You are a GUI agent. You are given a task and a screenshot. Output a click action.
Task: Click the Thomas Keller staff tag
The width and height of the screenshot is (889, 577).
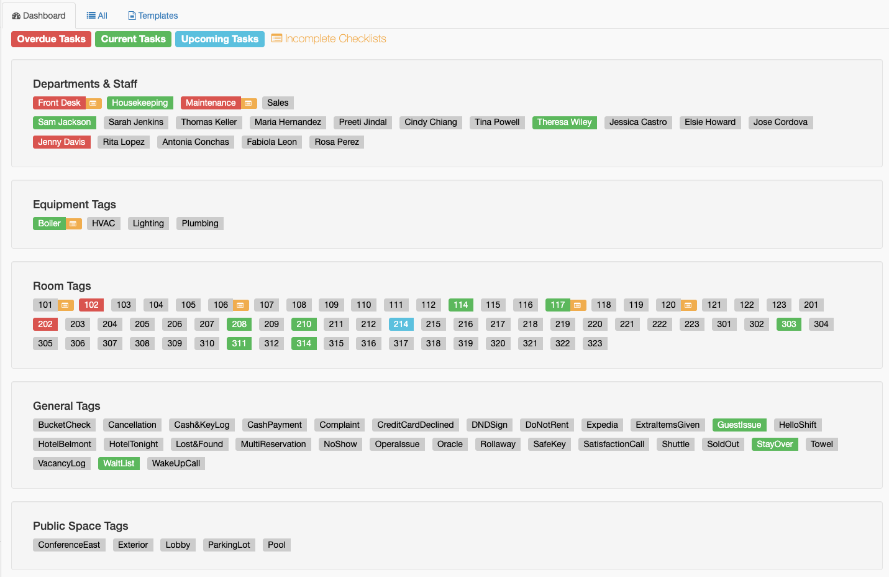(x=209, y=122)
